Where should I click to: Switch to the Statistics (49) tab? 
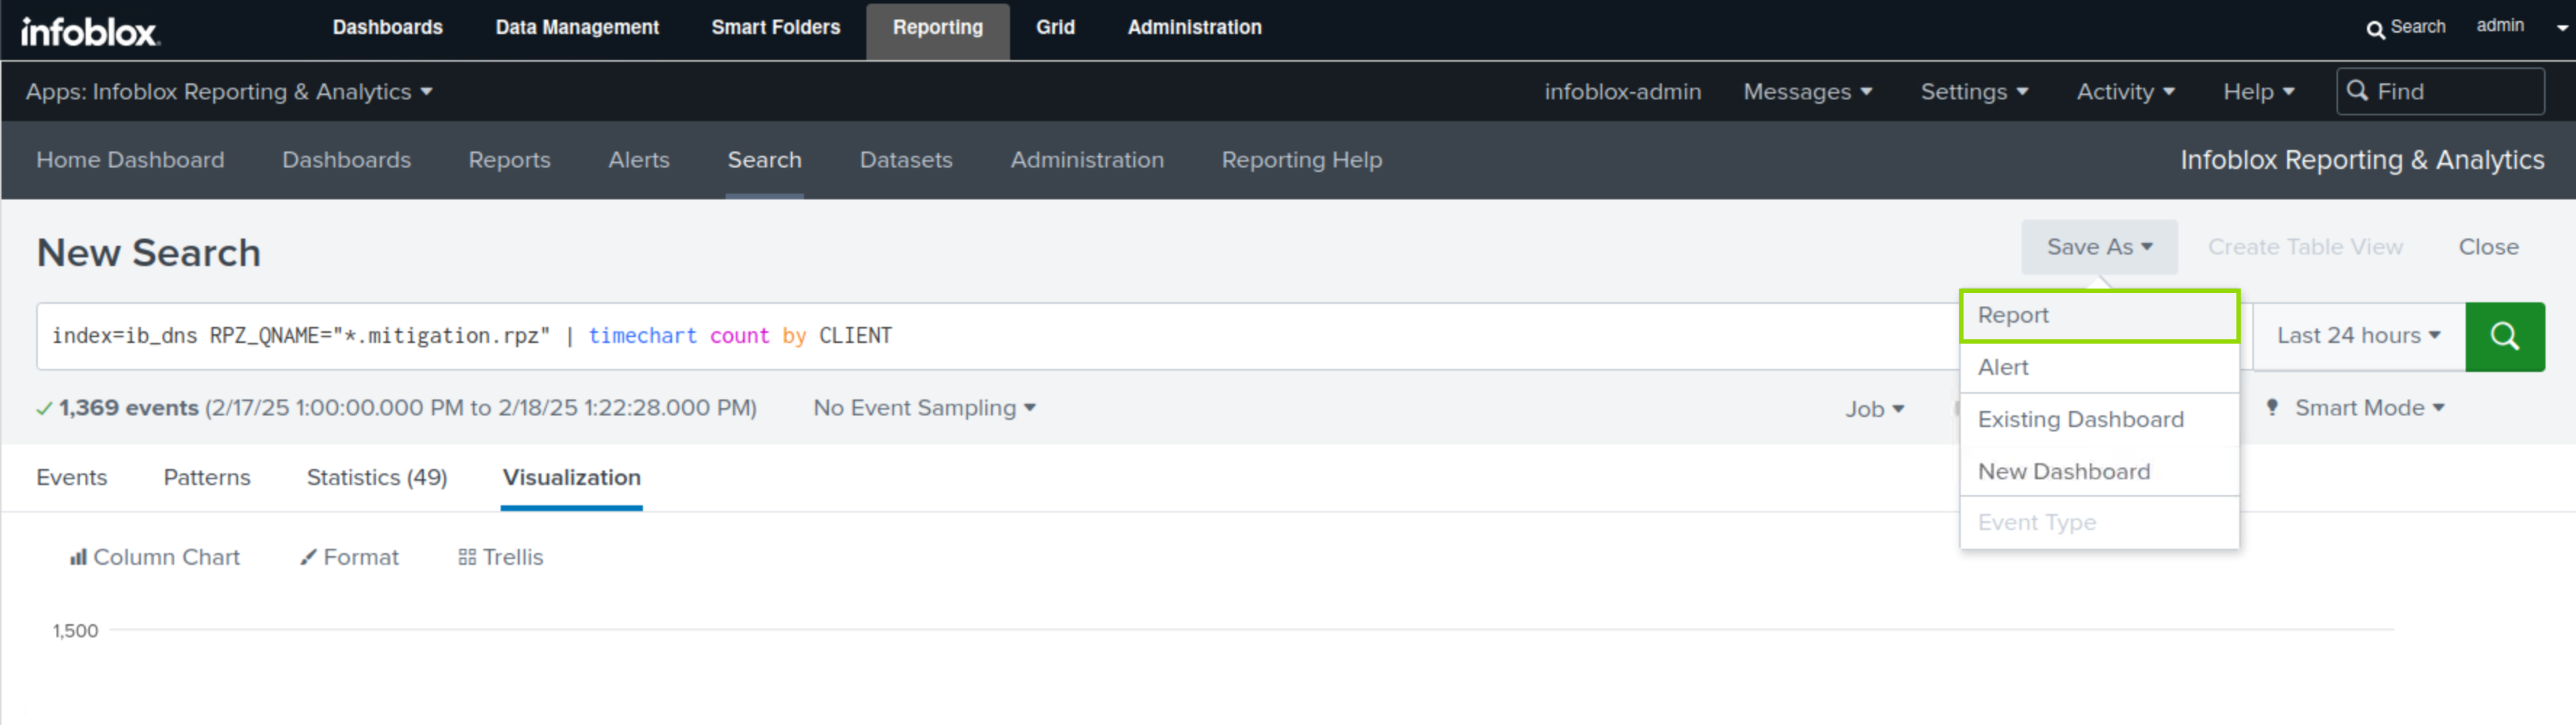point(377,477)
